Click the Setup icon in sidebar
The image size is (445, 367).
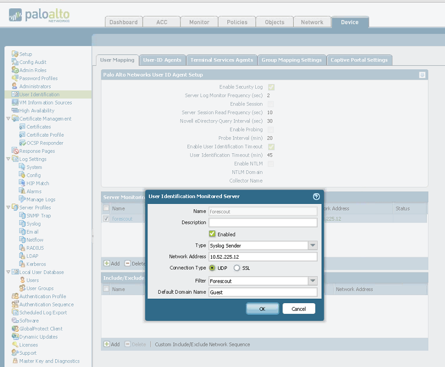point(15,54)
